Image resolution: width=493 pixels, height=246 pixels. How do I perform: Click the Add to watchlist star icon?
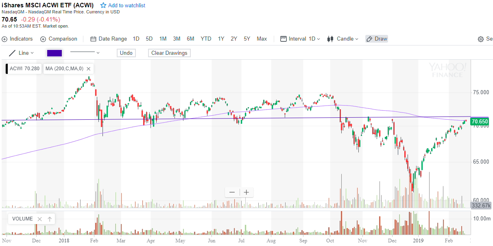tap(103, 6)
